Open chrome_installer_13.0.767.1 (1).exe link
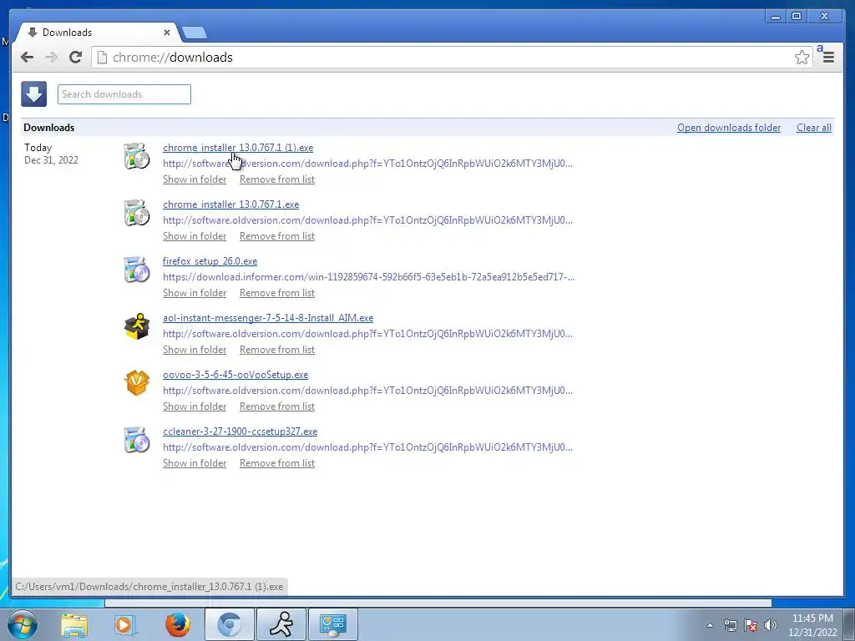Viewport: 855px width, 641px height. 238,148
